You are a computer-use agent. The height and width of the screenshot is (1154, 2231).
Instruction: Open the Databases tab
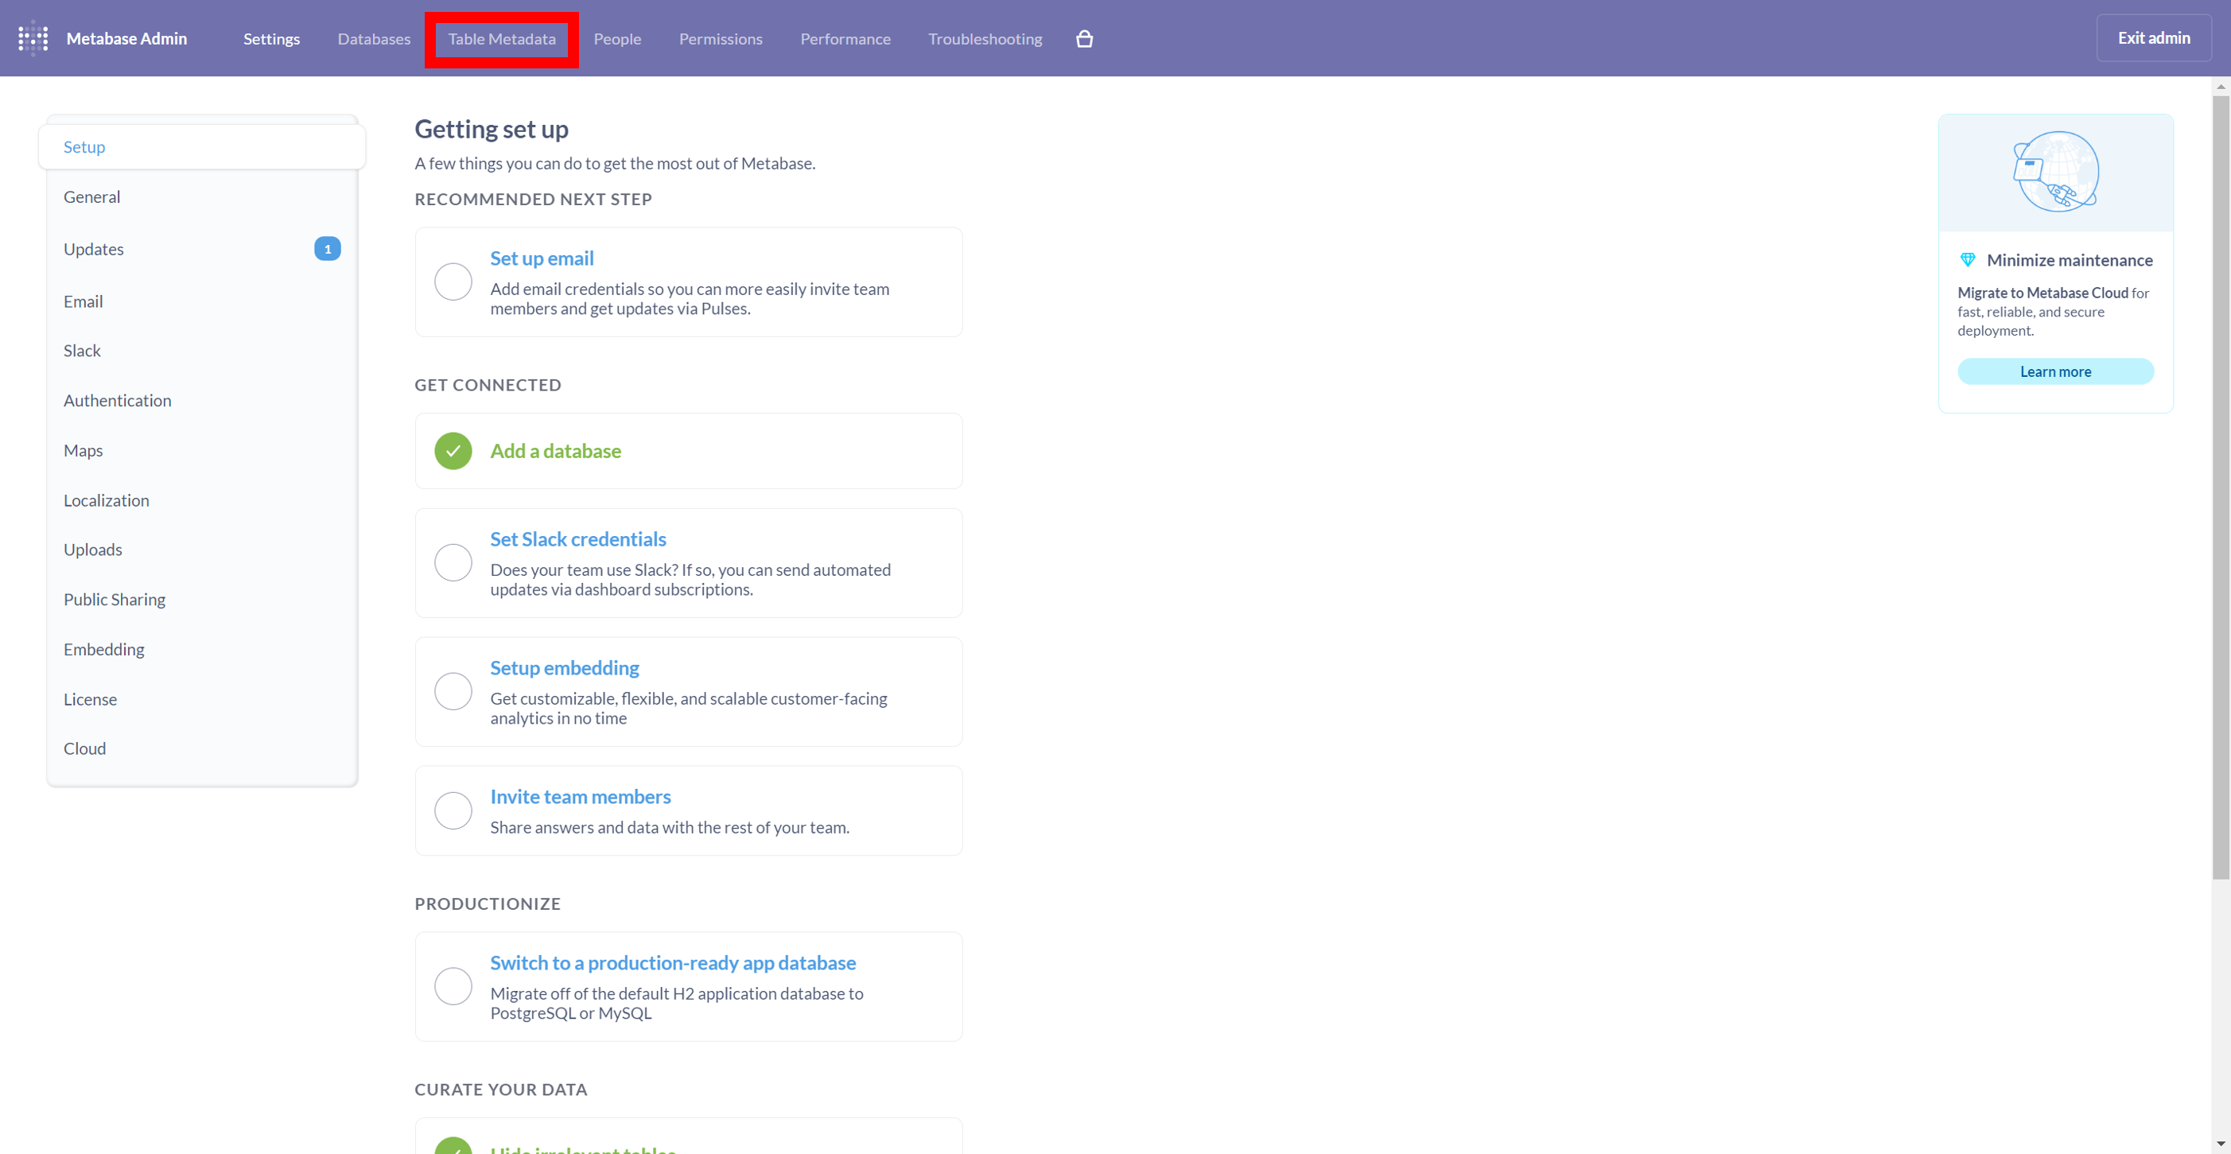tap(374, 39)
